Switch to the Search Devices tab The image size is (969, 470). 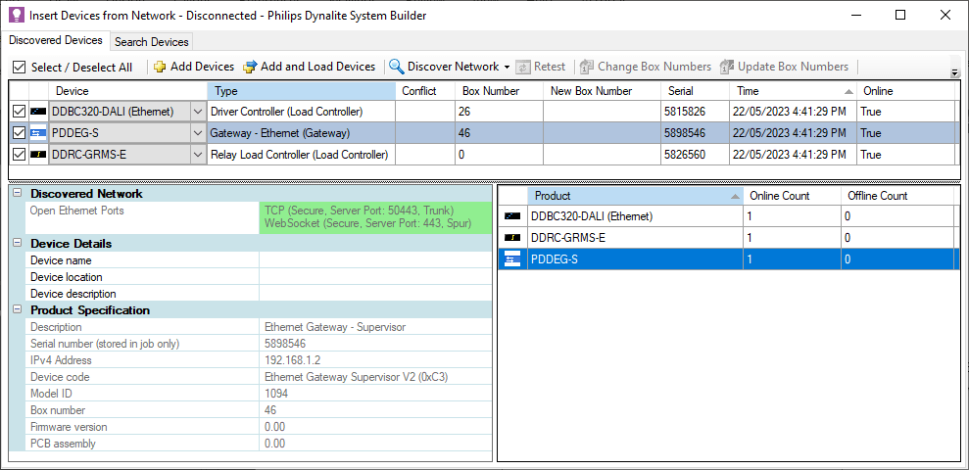pyautogui.click(x=151, y=42)
